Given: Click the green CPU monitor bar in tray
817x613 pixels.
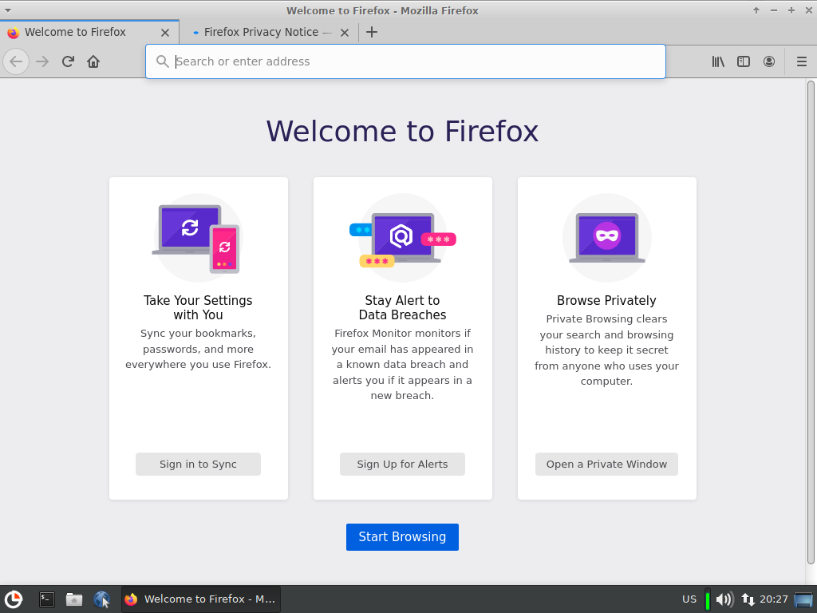Looking at the screenshot, I should [708, 599].
